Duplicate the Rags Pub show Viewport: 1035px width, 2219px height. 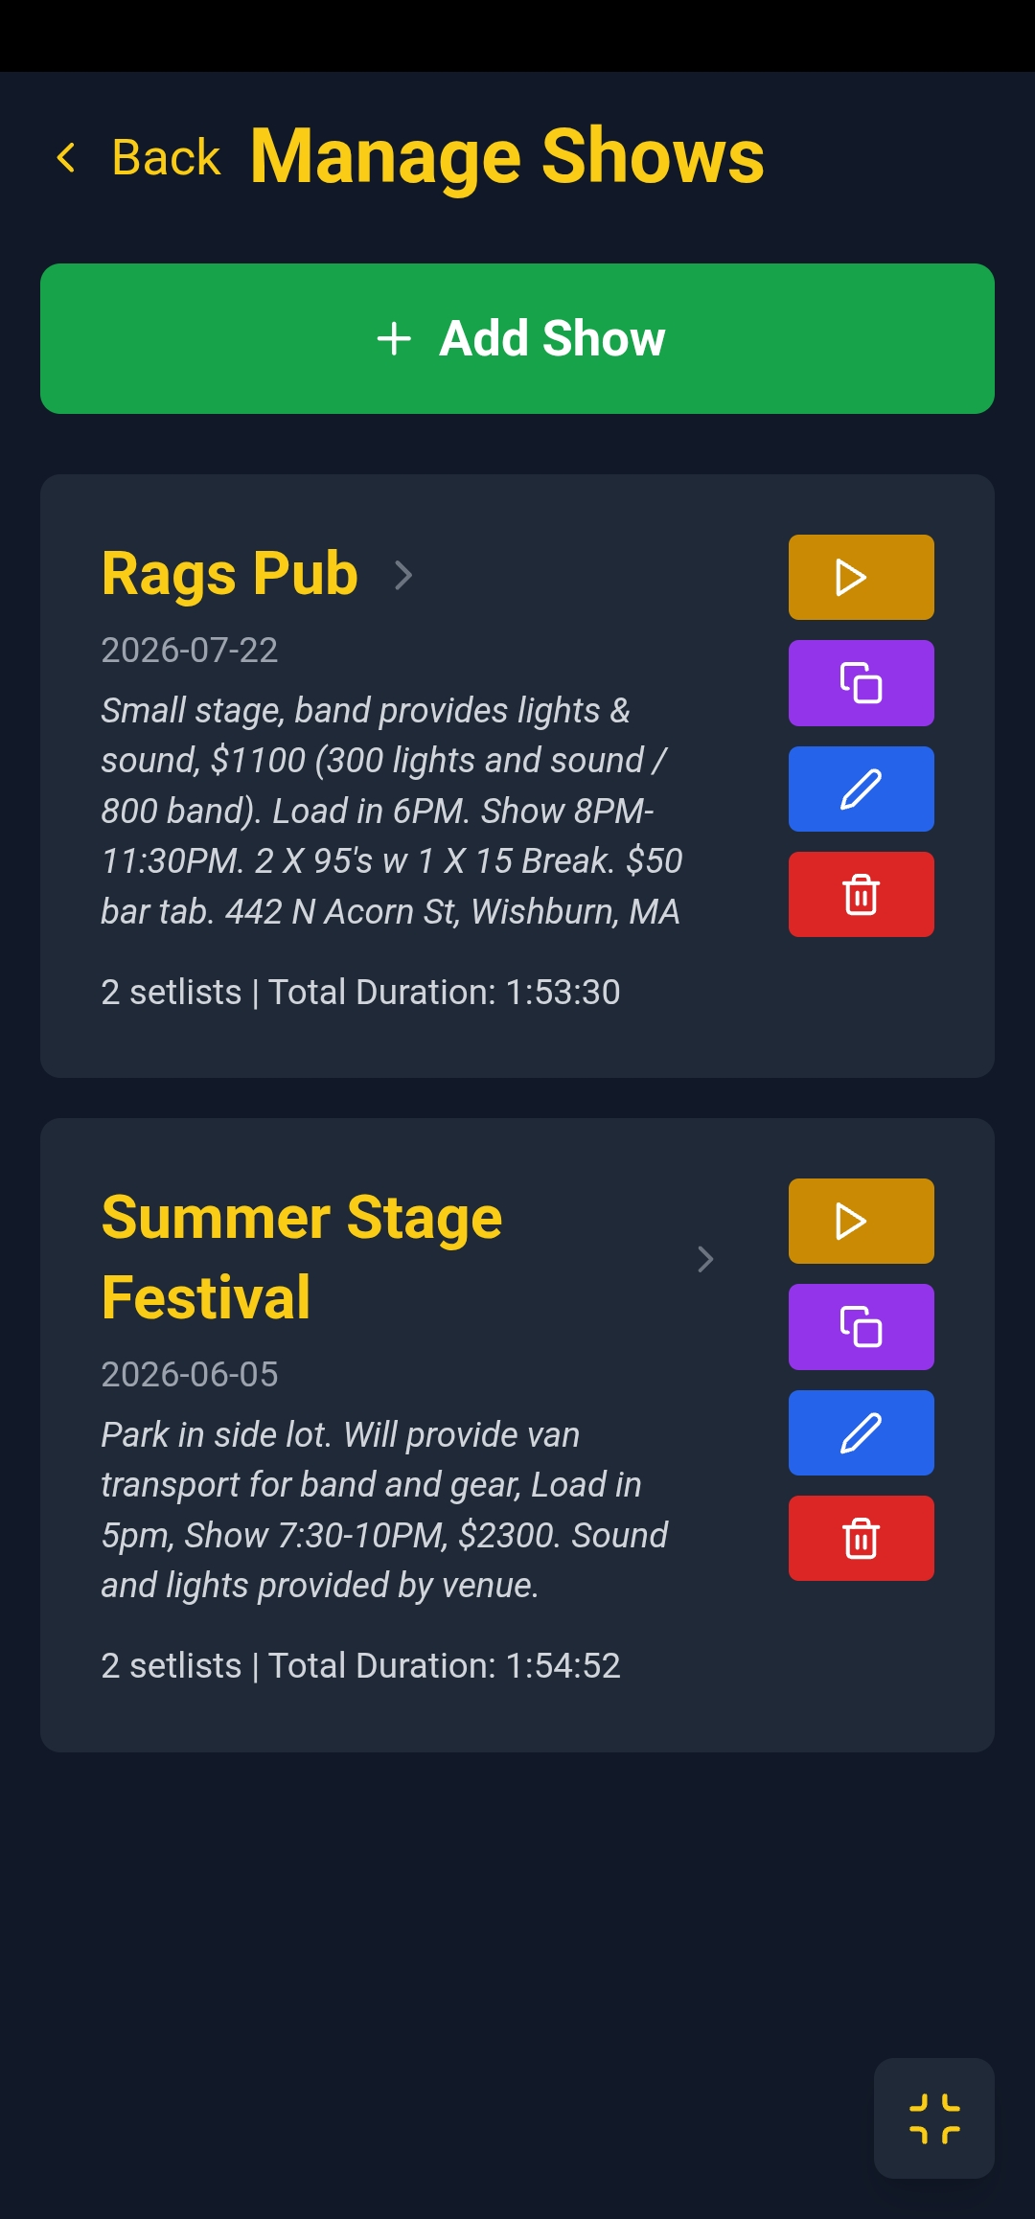pos(860,682)
